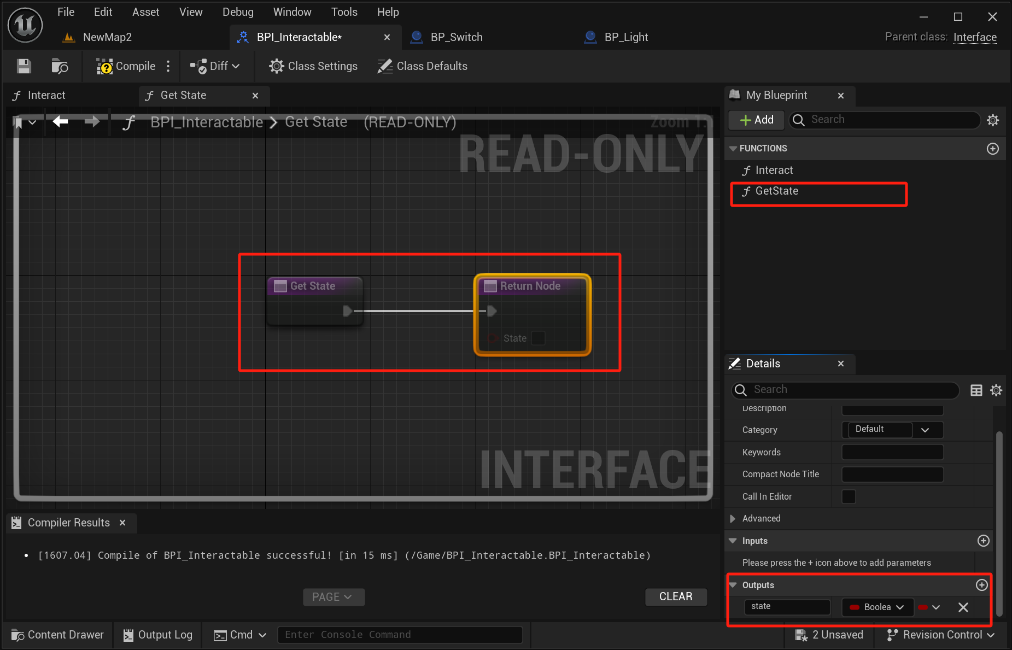Add a new input parameter
The height and width of the screenshot is (650, 1012).
pos(983,541)
